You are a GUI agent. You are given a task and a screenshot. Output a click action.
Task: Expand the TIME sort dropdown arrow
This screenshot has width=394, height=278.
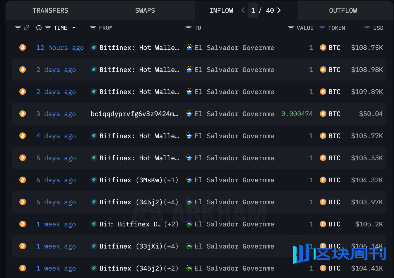(74, 28)
